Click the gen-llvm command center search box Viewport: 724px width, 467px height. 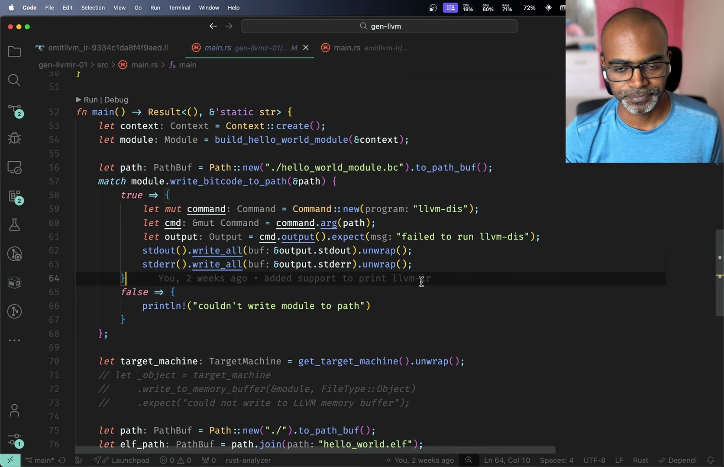[379, 26]
